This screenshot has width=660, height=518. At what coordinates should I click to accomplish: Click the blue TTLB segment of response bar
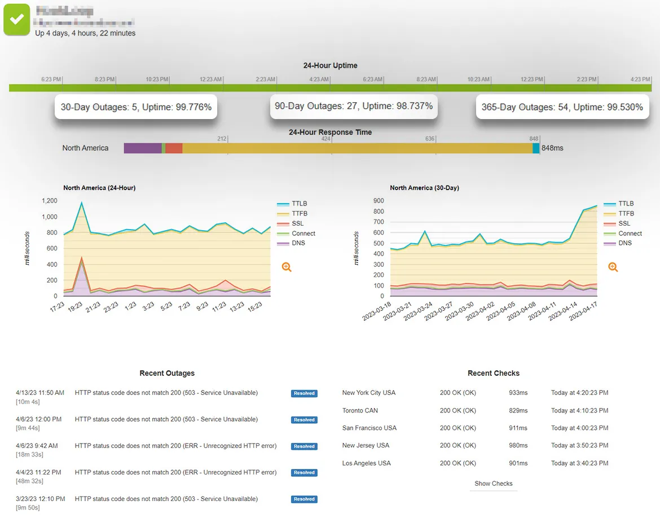coord(536,148)
